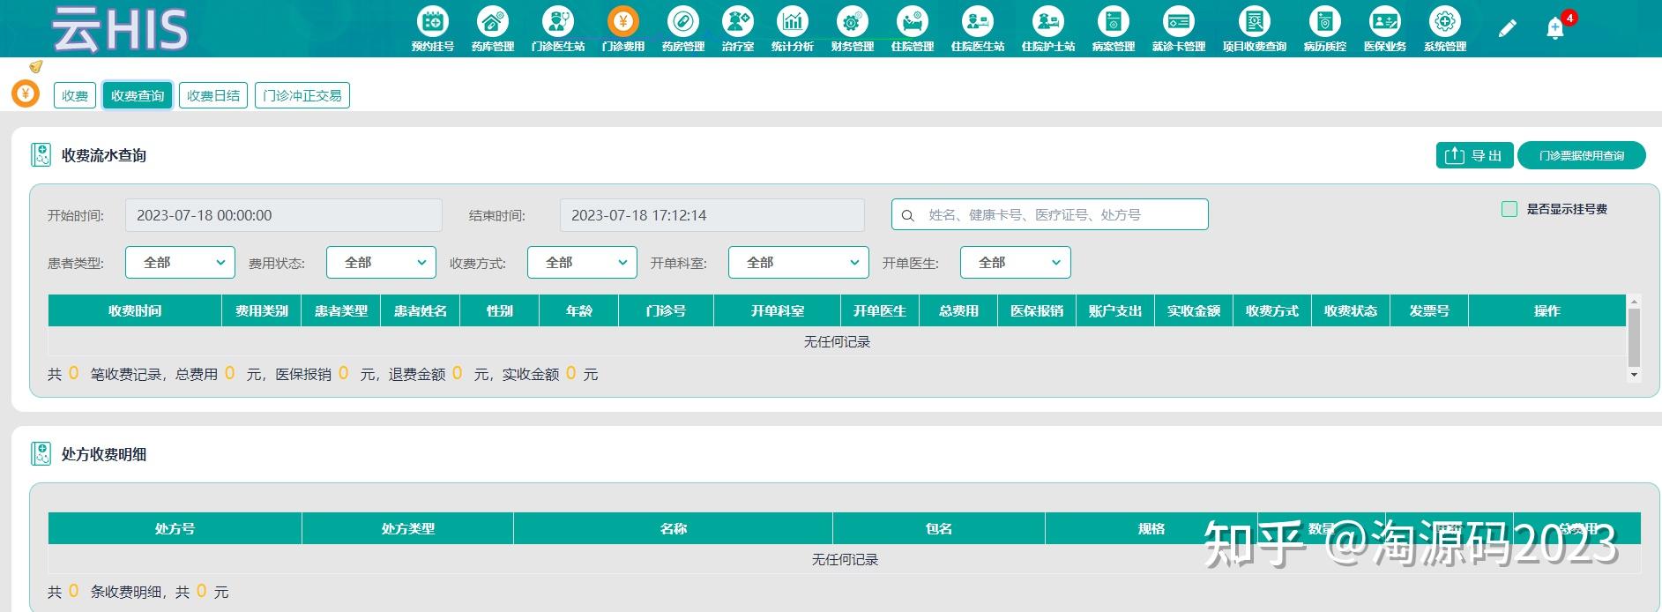Open the 系统管理 gear icon
1662x612 pixels.
pos(1444,21)
